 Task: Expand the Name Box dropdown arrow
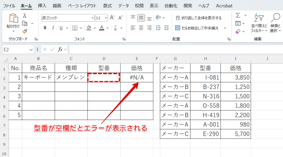(x=31, y=49)
